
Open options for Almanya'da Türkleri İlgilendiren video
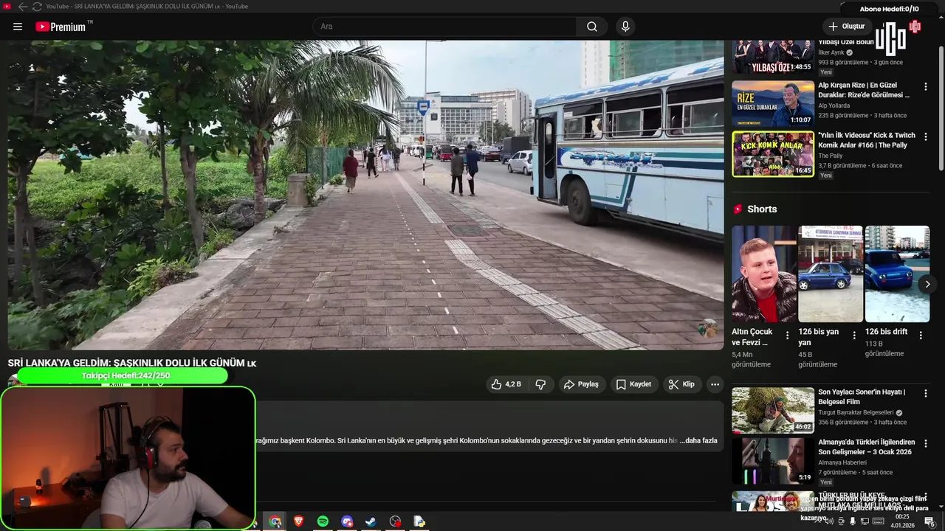(x=926, y=444)
